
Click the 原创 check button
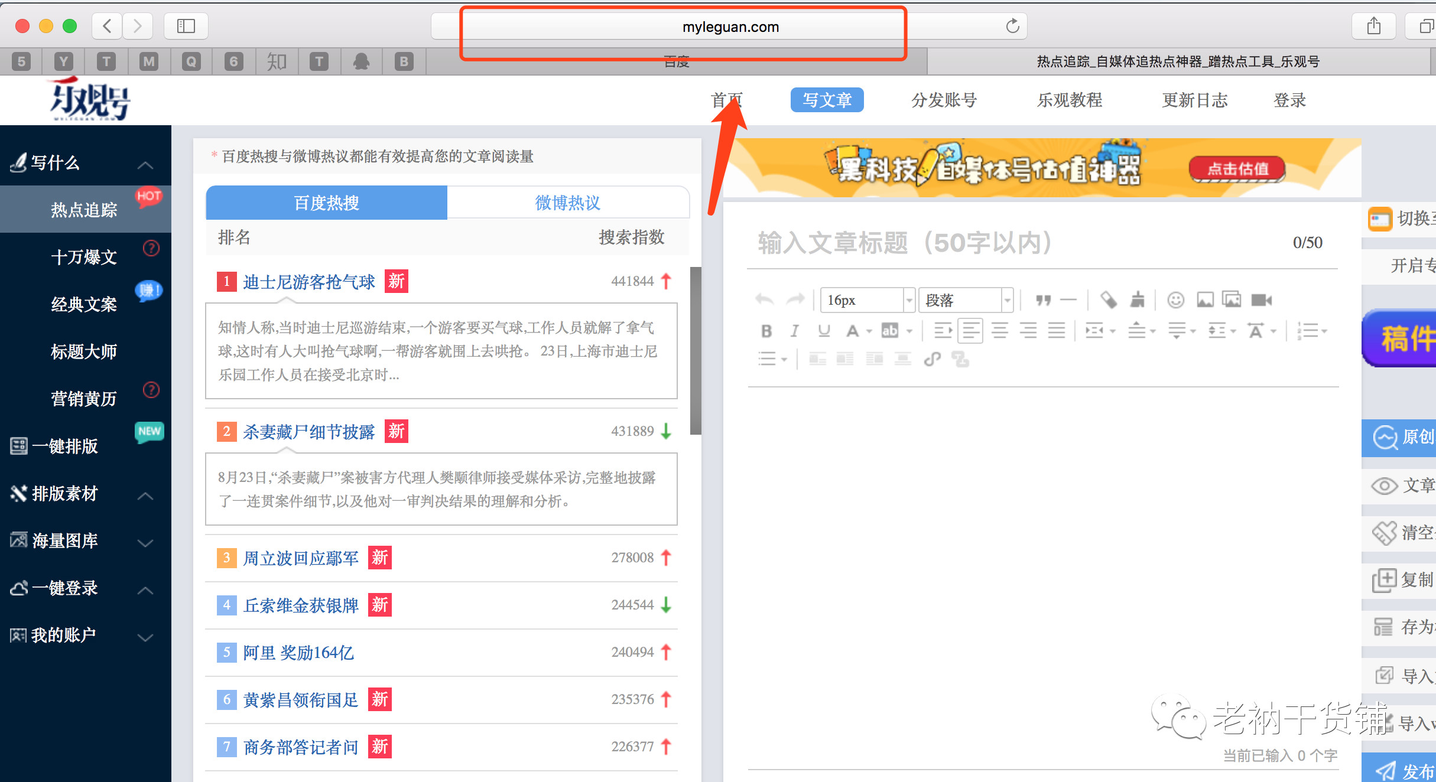[x=1400, y=437]
